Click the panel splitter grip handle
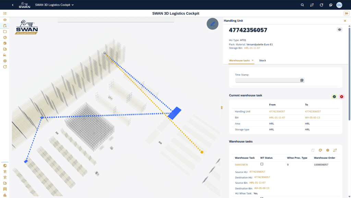 222,107
